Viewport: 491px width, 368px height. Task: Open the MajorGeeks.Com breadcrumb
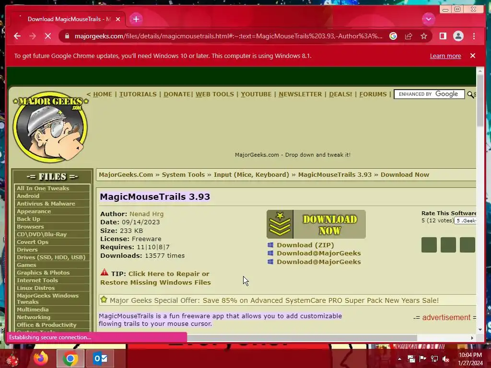click(x=126, y=174)
